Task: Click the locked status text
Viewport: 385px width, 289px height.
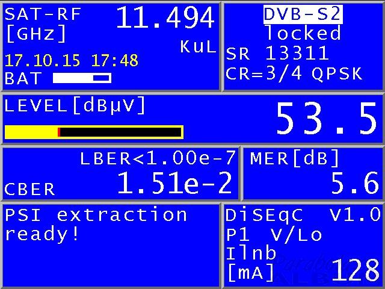Action: point(303,33)
